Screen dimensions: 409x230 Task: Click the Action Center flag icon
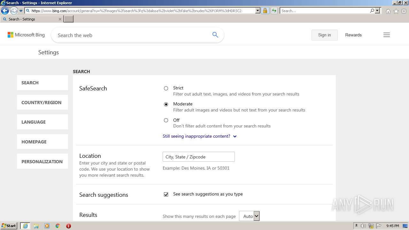pos(379,226)
